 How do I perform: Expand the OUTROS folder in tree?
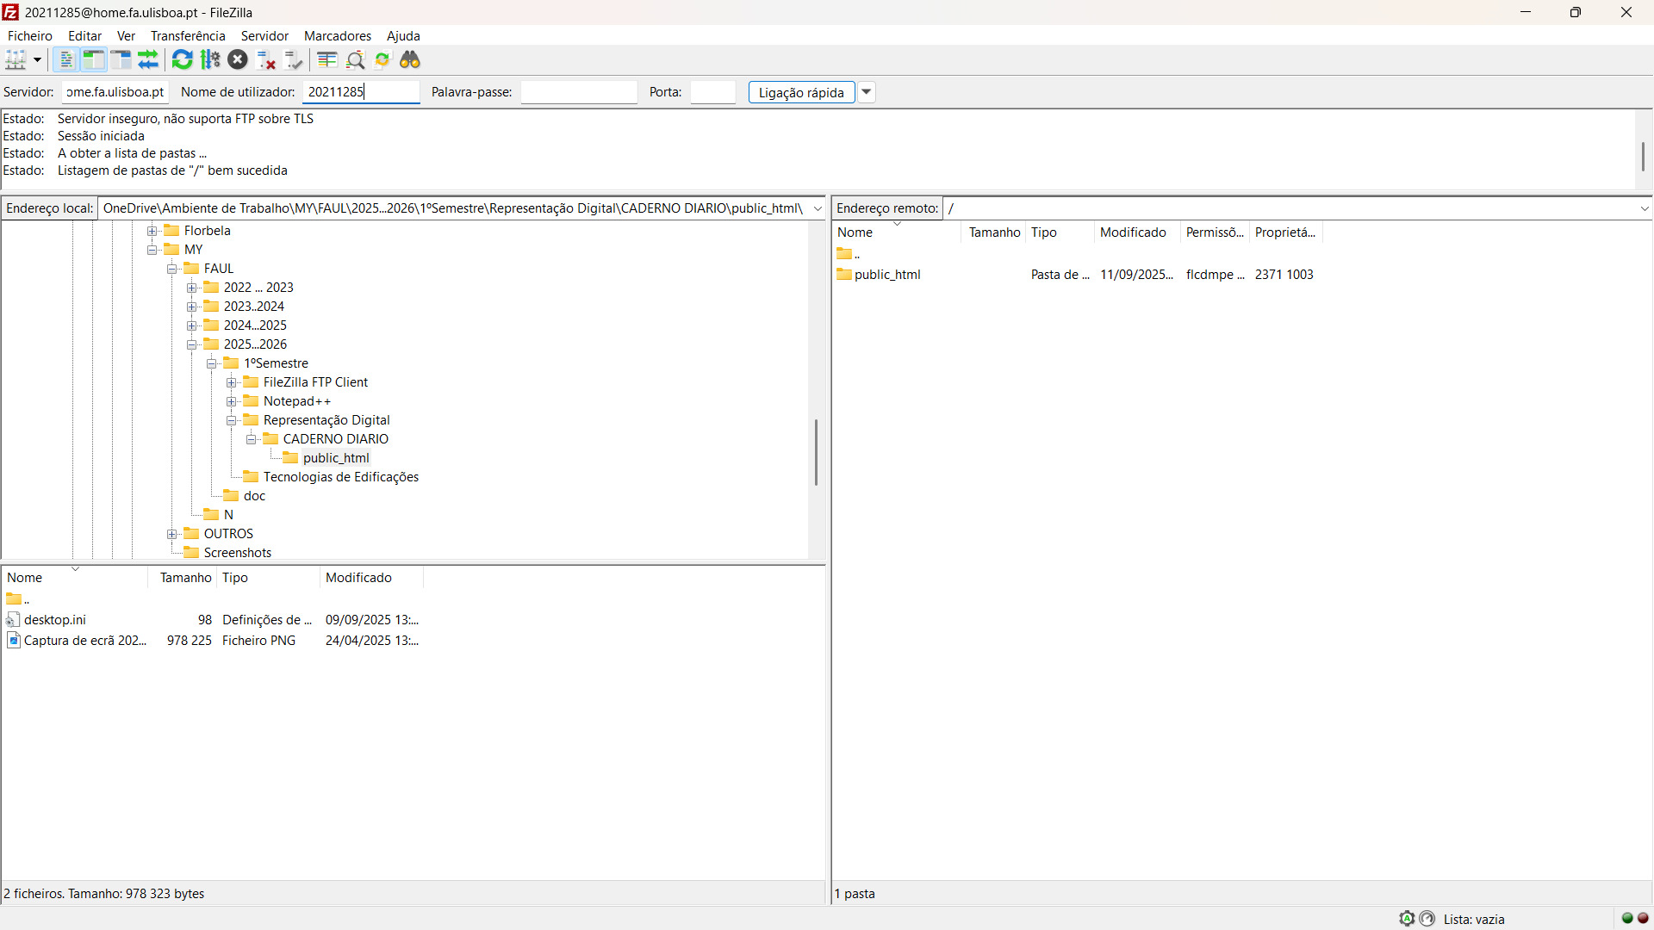click(x=172, y=534)
